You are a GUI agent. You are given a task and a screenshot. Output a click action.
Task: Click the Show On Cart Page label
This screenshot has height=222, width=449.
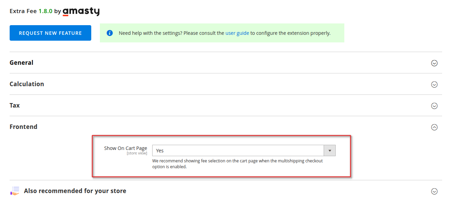point(126,148)
